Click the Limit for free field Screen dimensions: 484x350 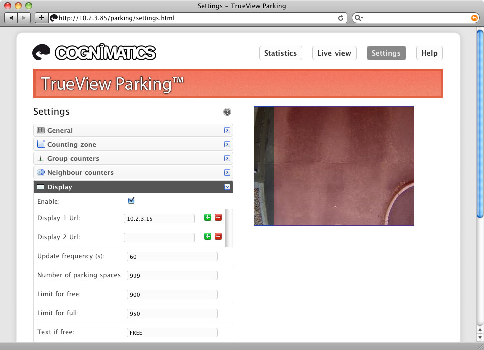coord(172,295)
